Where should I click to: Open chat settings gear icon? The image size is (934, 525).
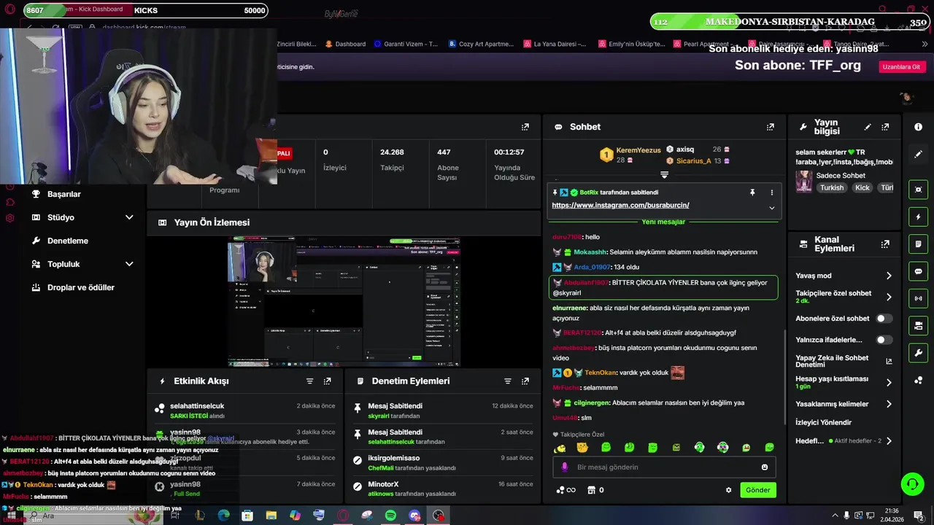point(728,490)
